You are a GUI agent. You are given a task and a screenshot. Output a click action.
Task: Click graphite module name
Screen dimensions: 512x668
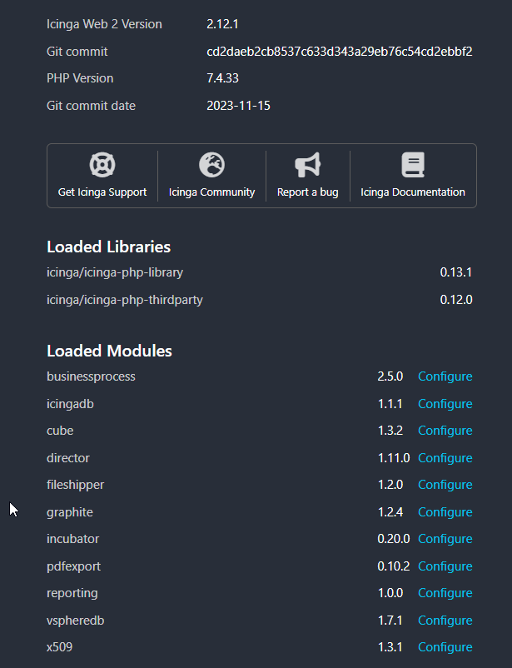click(69, 512)
